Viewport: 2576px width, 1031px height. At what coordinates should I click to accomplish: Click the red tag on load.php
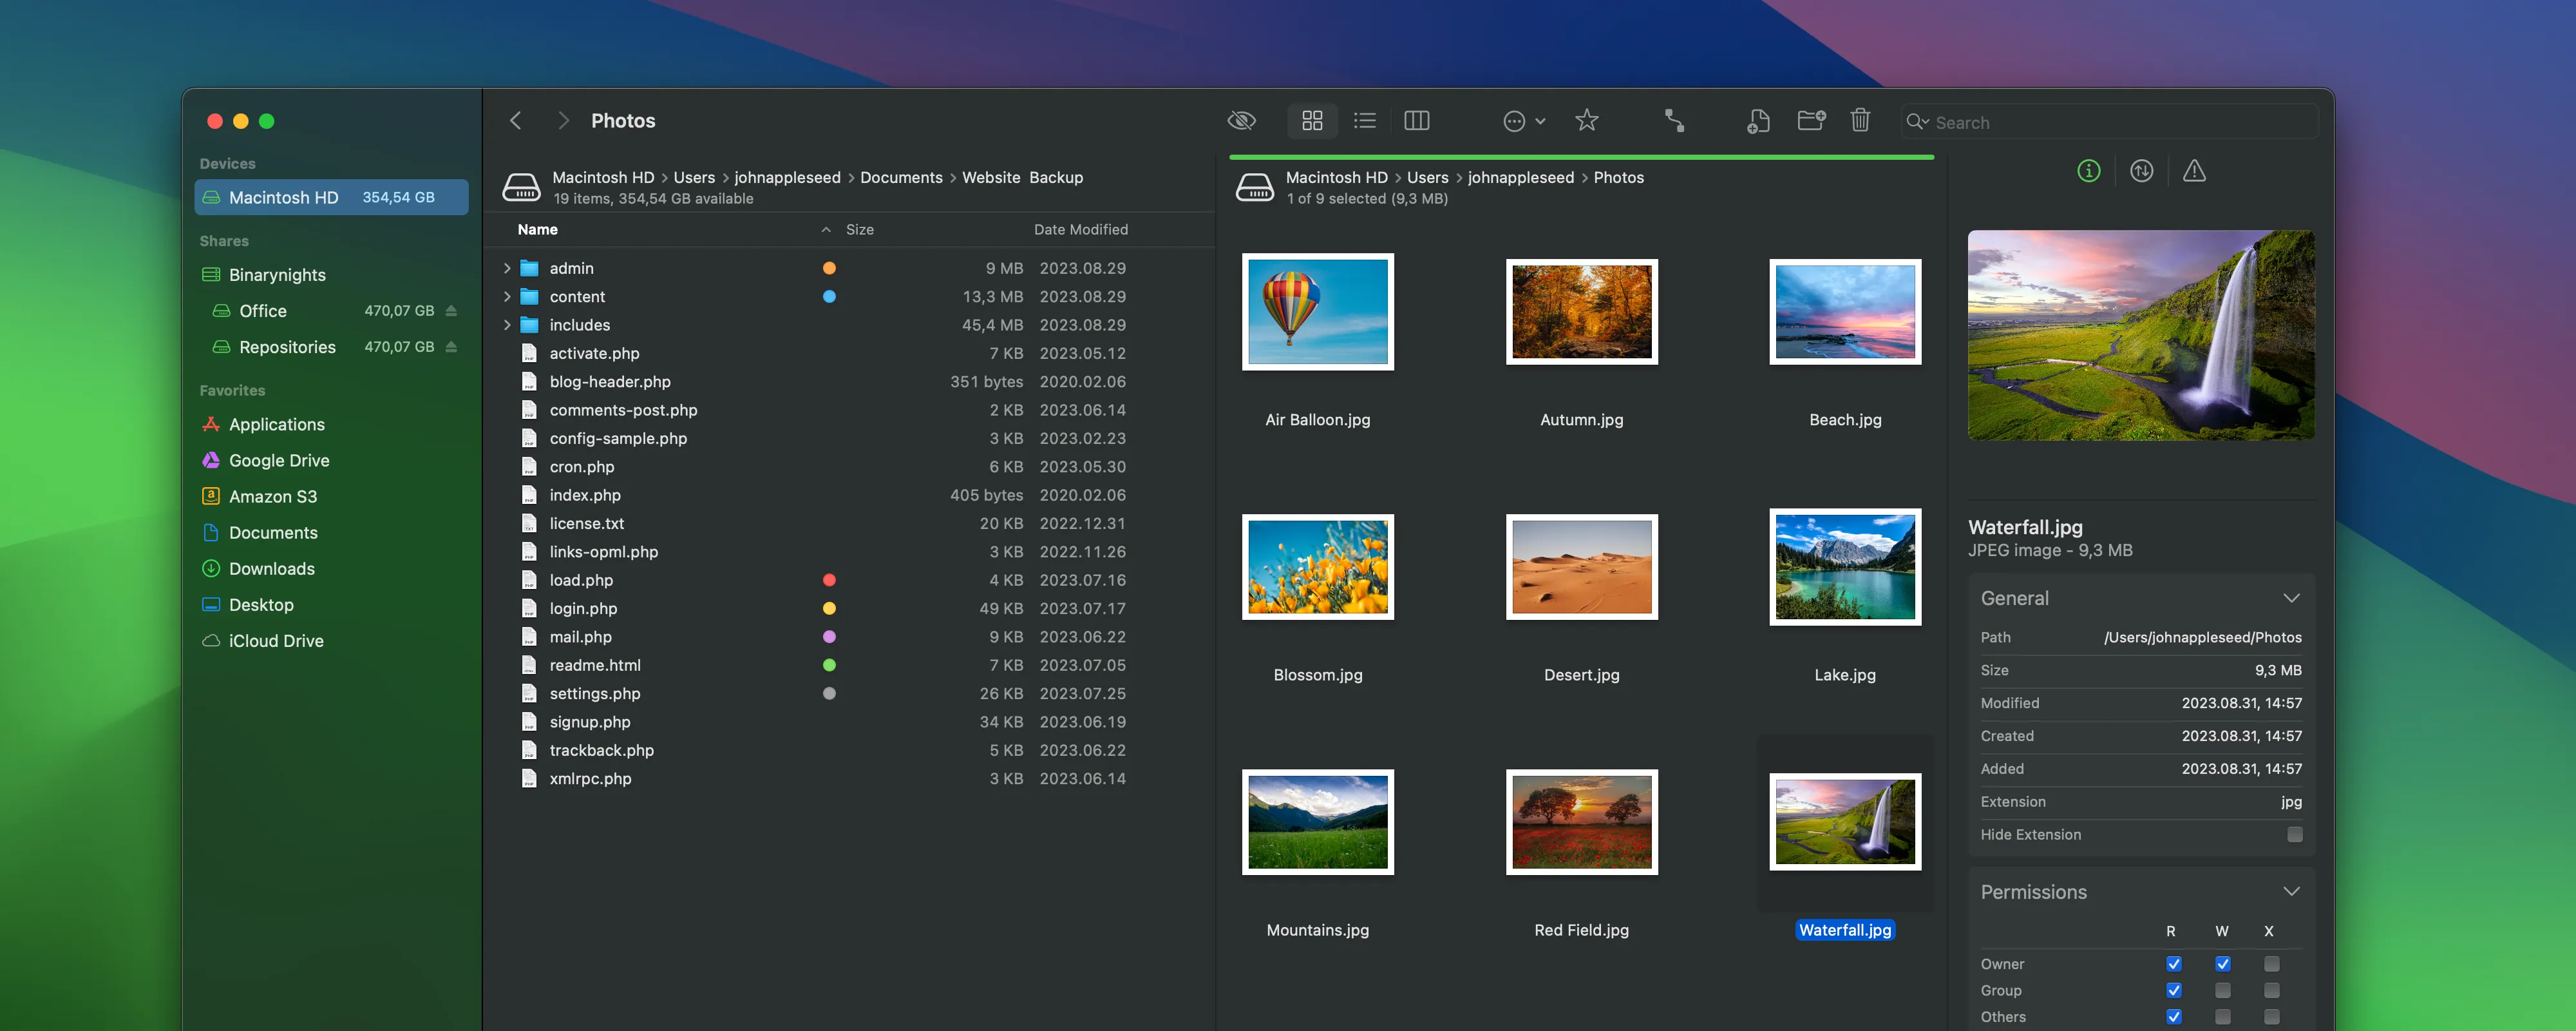829,581
